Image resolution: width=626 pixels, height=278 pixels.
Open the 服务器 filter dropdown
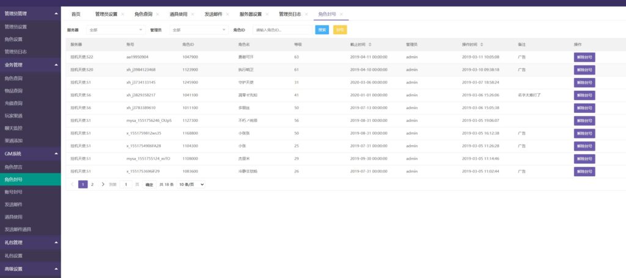116,30
